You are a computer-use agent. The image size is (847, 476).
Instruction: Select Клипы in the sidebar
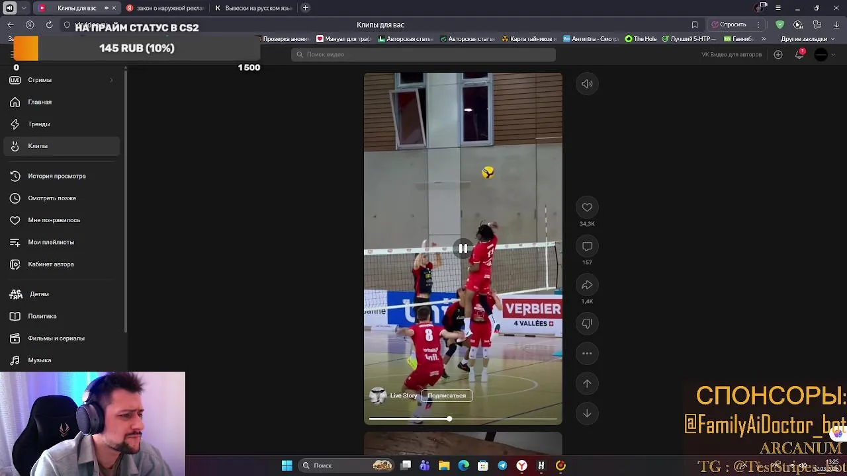tap(61, 146)
